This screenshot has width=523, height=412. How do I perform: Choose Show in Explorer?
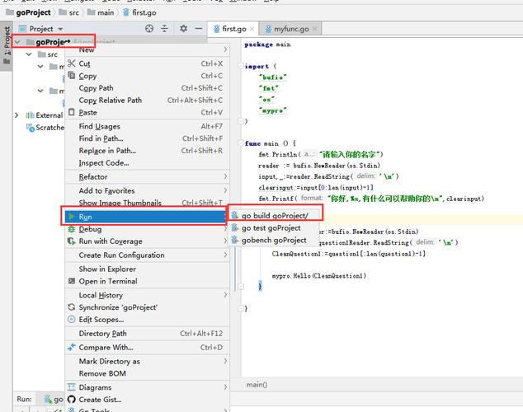[x=147, y=269]
